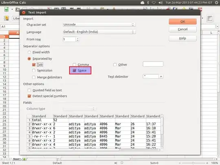The height and width of the screenshot is (165, 220).
Task: Open the Character set dropdown
Action: (x=99, y=24)
